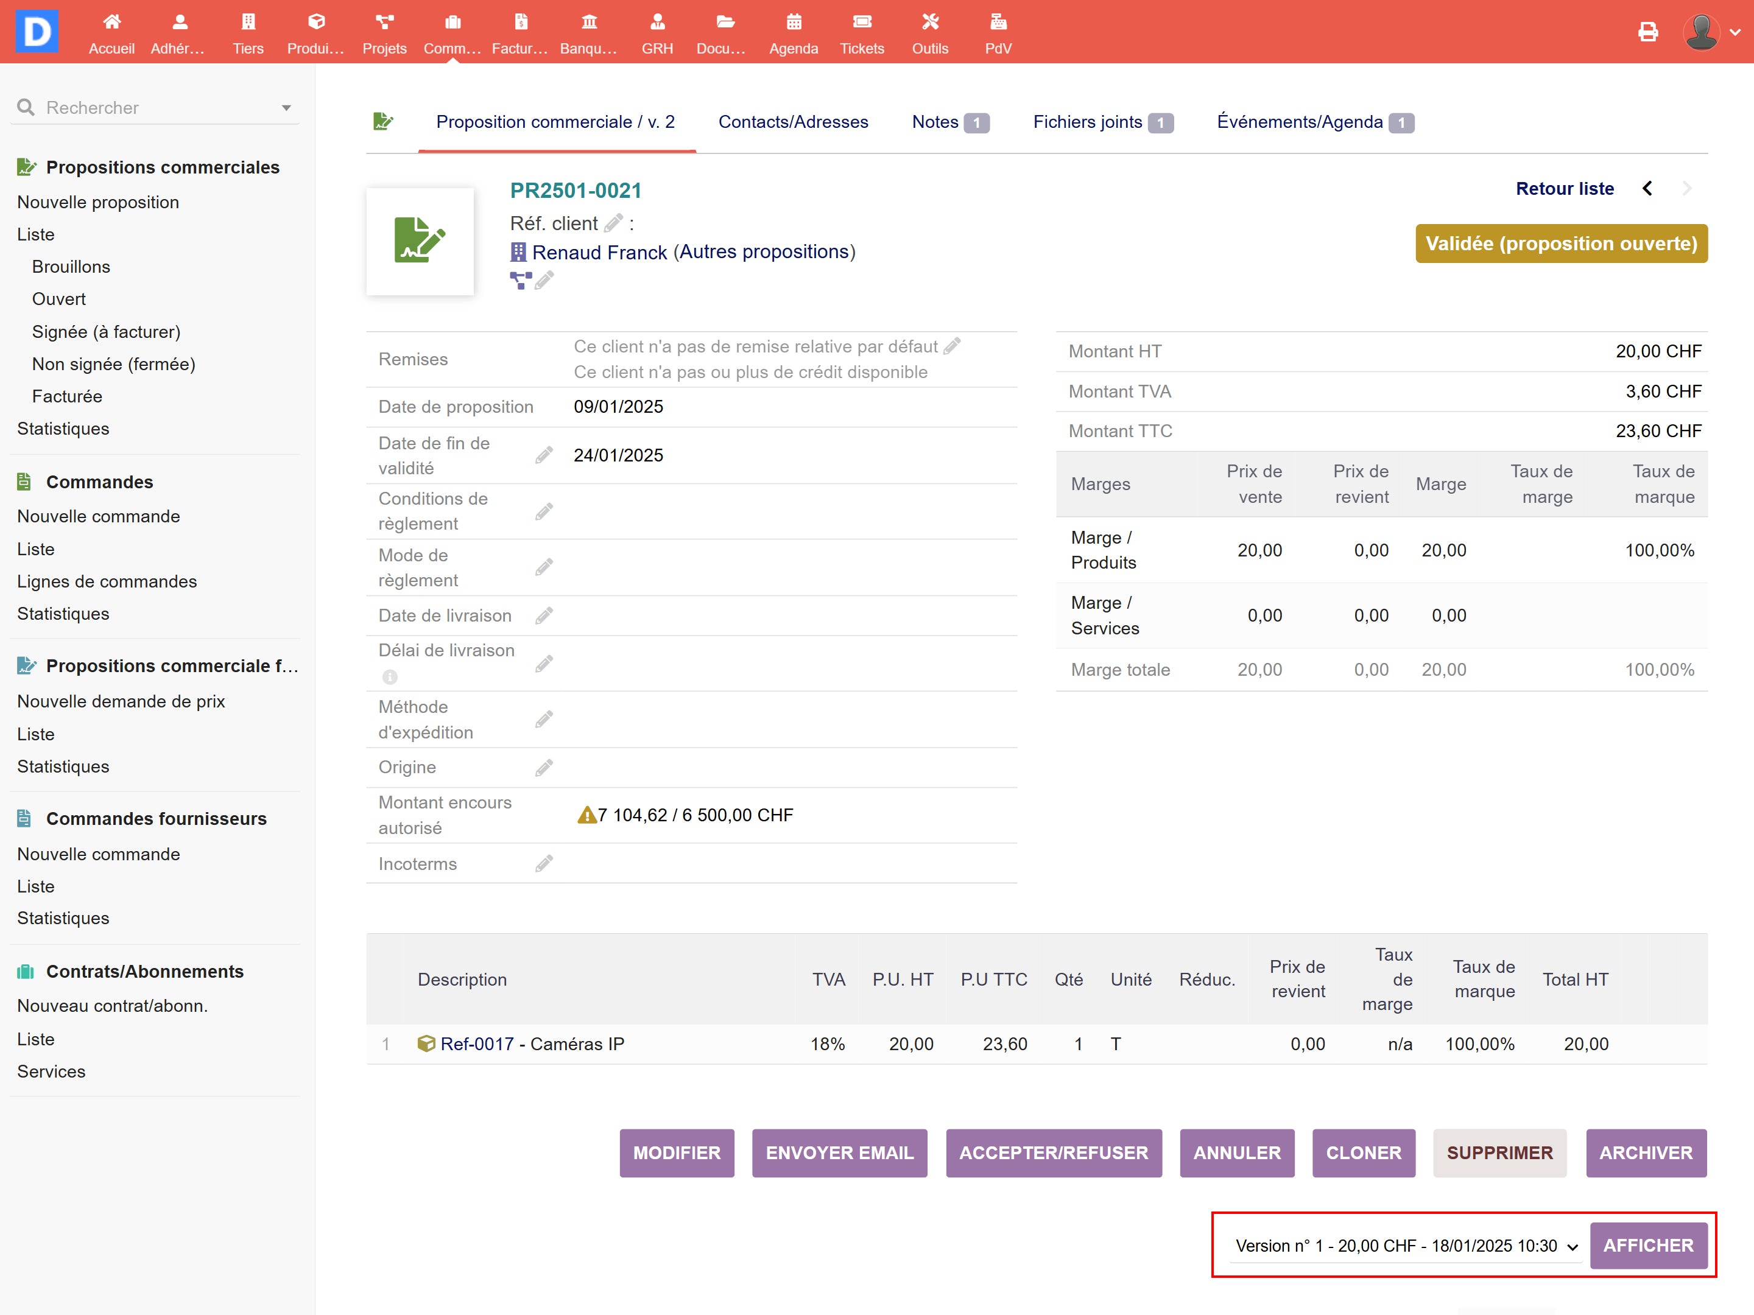The height and width of the screenshot is (1315, 1754).
Task: Click the info icon under Délai de livraison
Action: [x=390, y=677]
